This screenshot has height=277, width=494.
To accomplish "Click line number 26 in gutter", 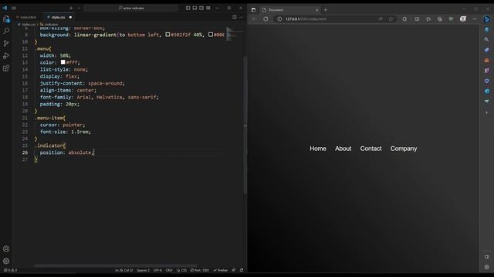I will [x=25, y=152].
